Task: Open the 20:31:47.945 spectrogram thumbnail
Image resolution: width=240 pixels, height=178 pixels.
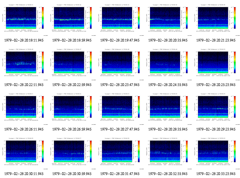Action: (x=120, y=154)
